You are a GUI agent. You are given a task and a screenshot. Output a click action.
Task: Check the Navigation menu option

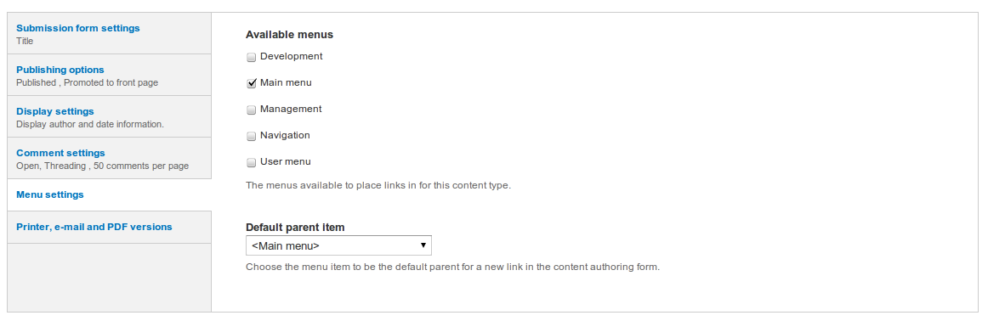[x=252, y=137]
